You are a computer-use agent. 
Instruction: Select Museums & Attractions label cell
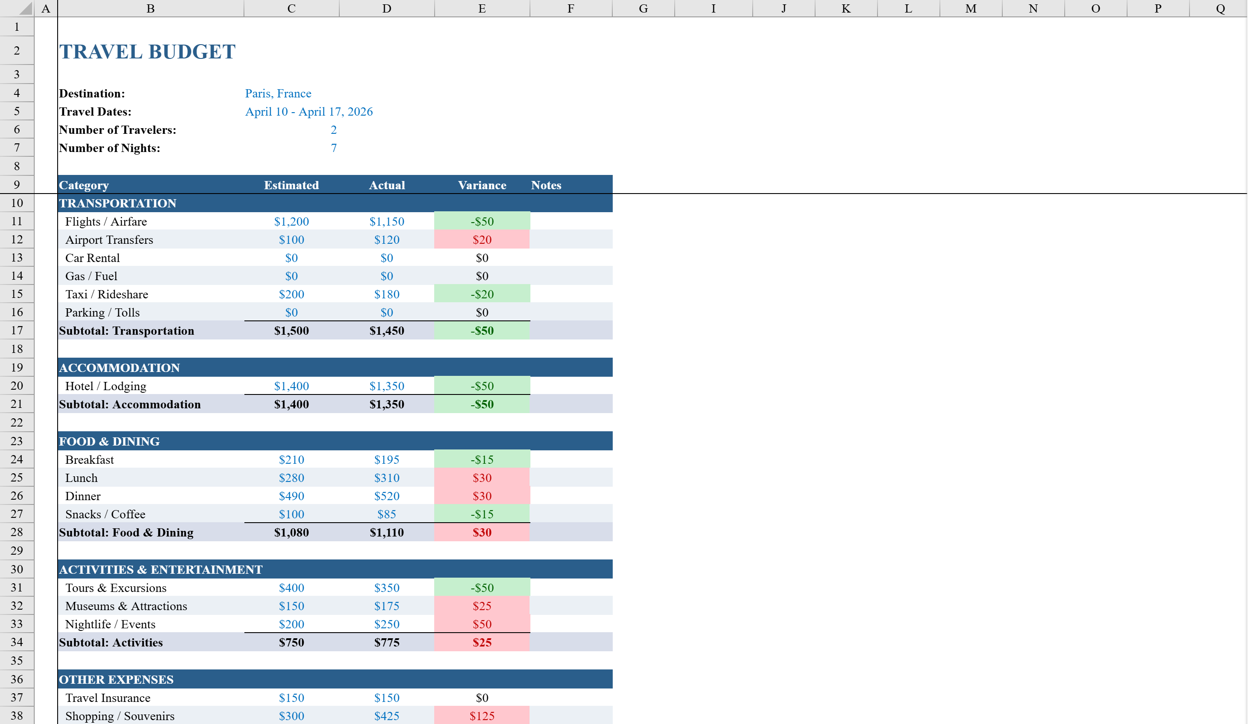pos(126,606)
